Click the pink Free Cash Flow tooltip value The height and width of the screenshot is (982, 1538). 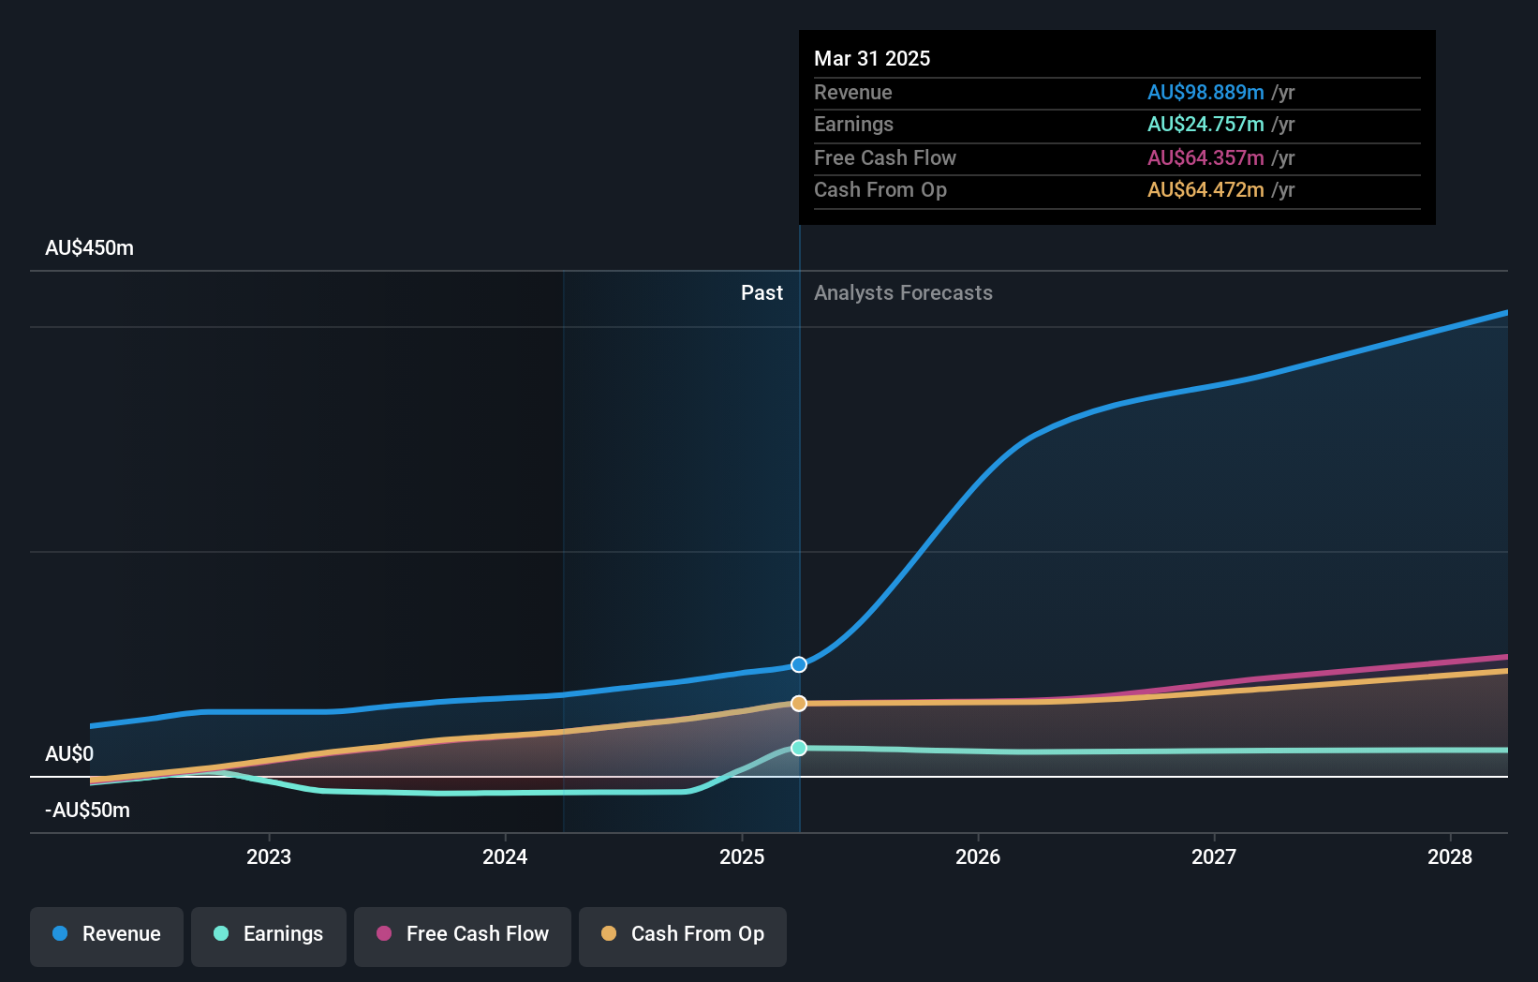(1205, 157)
